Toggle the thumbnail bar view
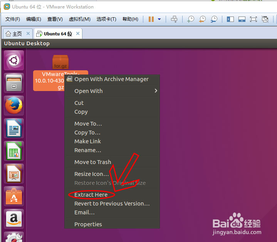The image size is (277, 242). tap(242, 19)
